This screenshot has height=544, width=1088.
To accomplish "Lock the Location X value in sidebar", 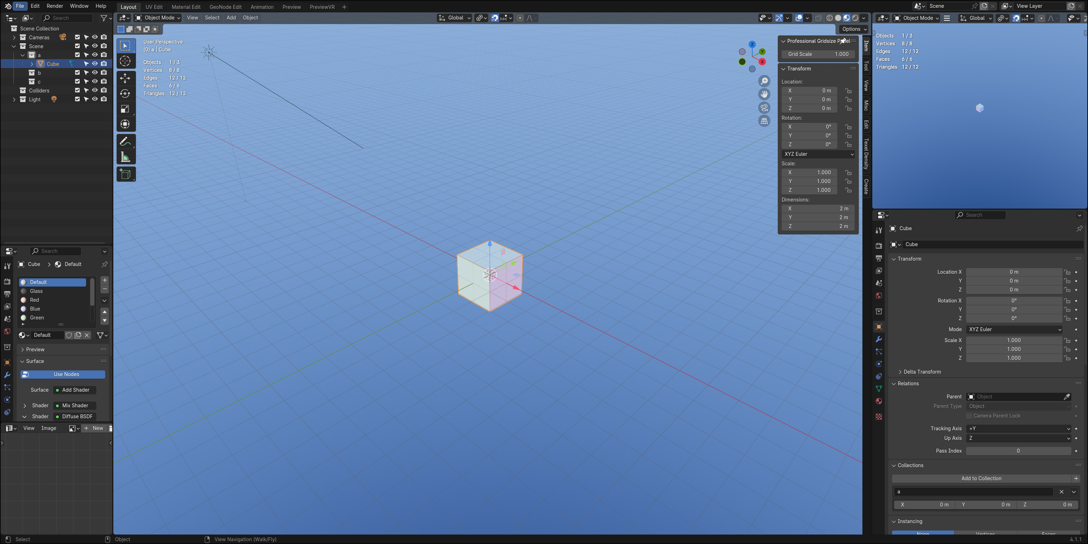I will (x=848, y=90).
